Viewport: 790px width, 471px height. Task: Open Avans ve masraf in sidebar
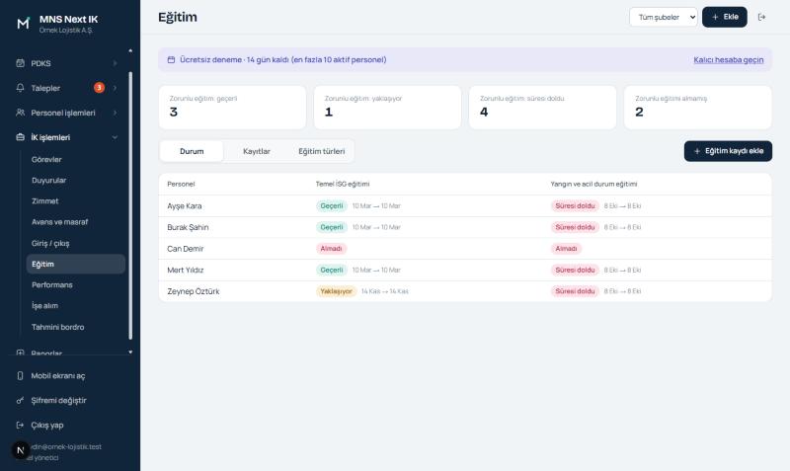(76, 222)
